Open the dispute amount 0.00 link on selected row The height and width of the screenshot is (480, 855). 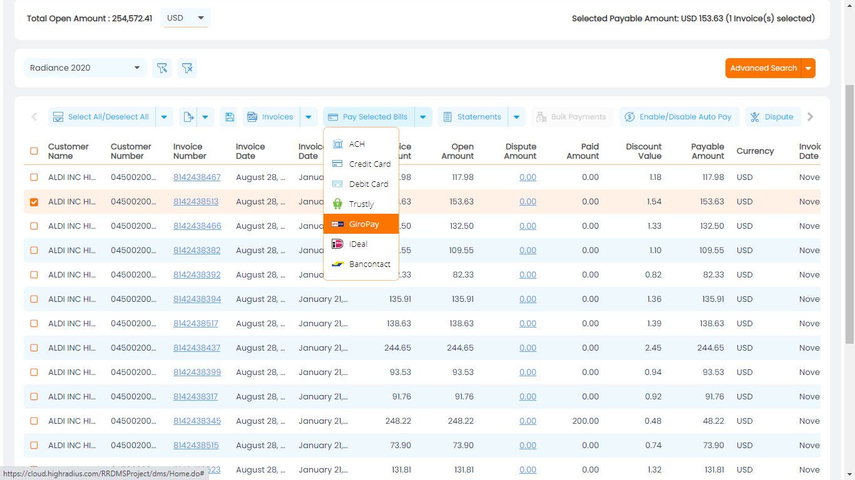click(528, 201)
